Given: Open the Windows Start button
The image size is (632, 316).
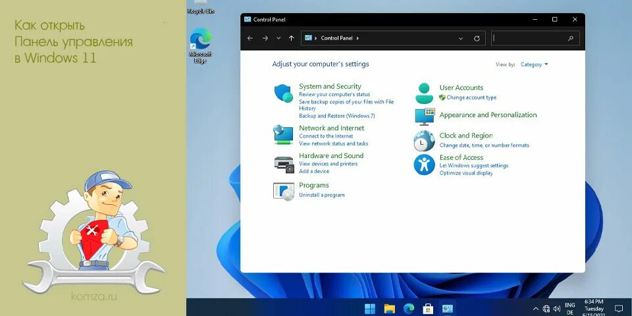Looking at the screenshot, I should pos(369,309).
